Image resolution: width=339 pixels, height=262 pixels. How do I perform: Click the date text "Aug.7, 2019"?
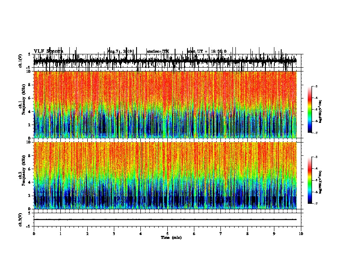tap(120, 51)
